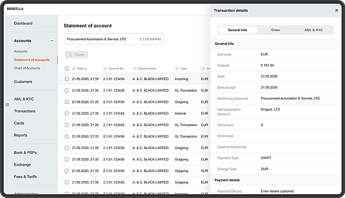This screenshot has width=345, height=198.
Task: Click the SWIFT payment type value
Action: [266, 158]
